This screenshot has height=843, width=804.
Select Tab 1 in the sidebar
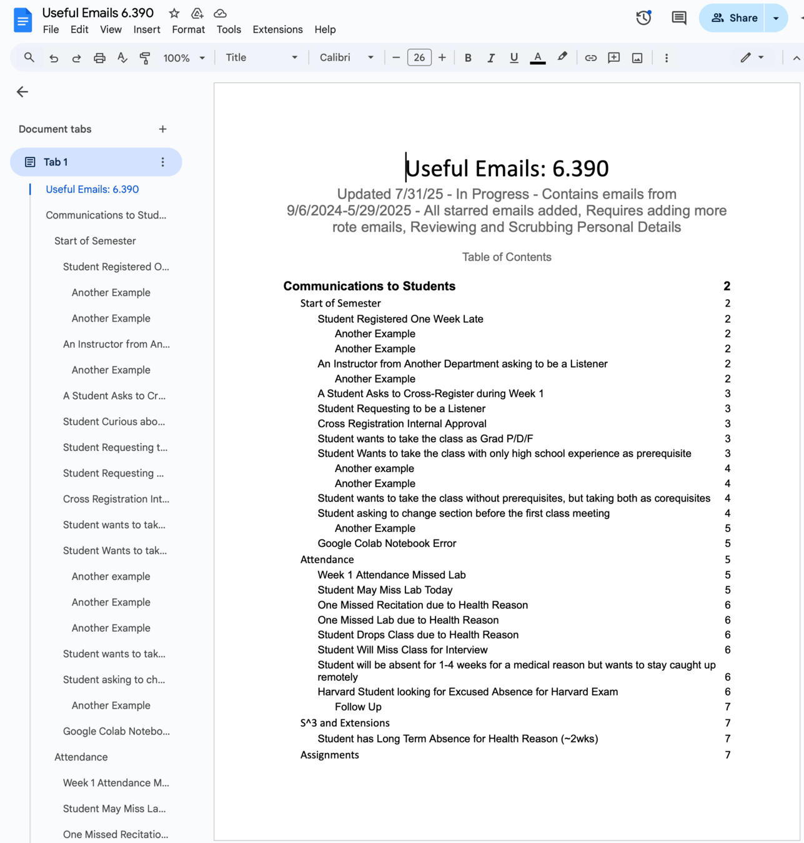point(96,162)
